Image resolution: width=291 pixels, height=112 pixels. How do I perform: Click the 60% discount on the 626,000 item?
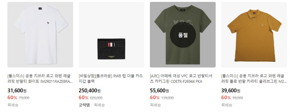[84, 98]
